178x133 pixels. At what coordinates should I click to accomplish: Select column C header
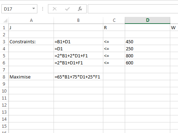click(x=114, y=20)
